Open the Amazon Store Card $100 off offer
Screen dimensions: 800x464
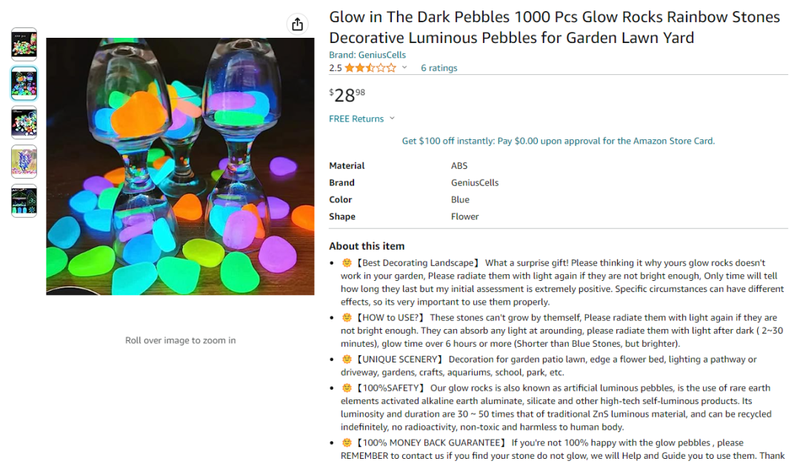[558, 141]
